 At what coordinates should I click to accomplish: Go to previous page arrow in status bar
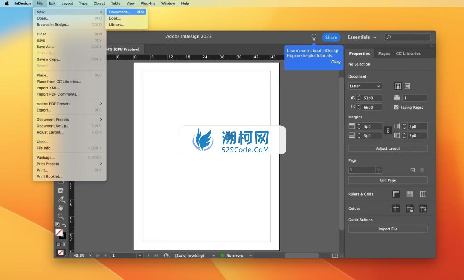click(x=105, y=255)
